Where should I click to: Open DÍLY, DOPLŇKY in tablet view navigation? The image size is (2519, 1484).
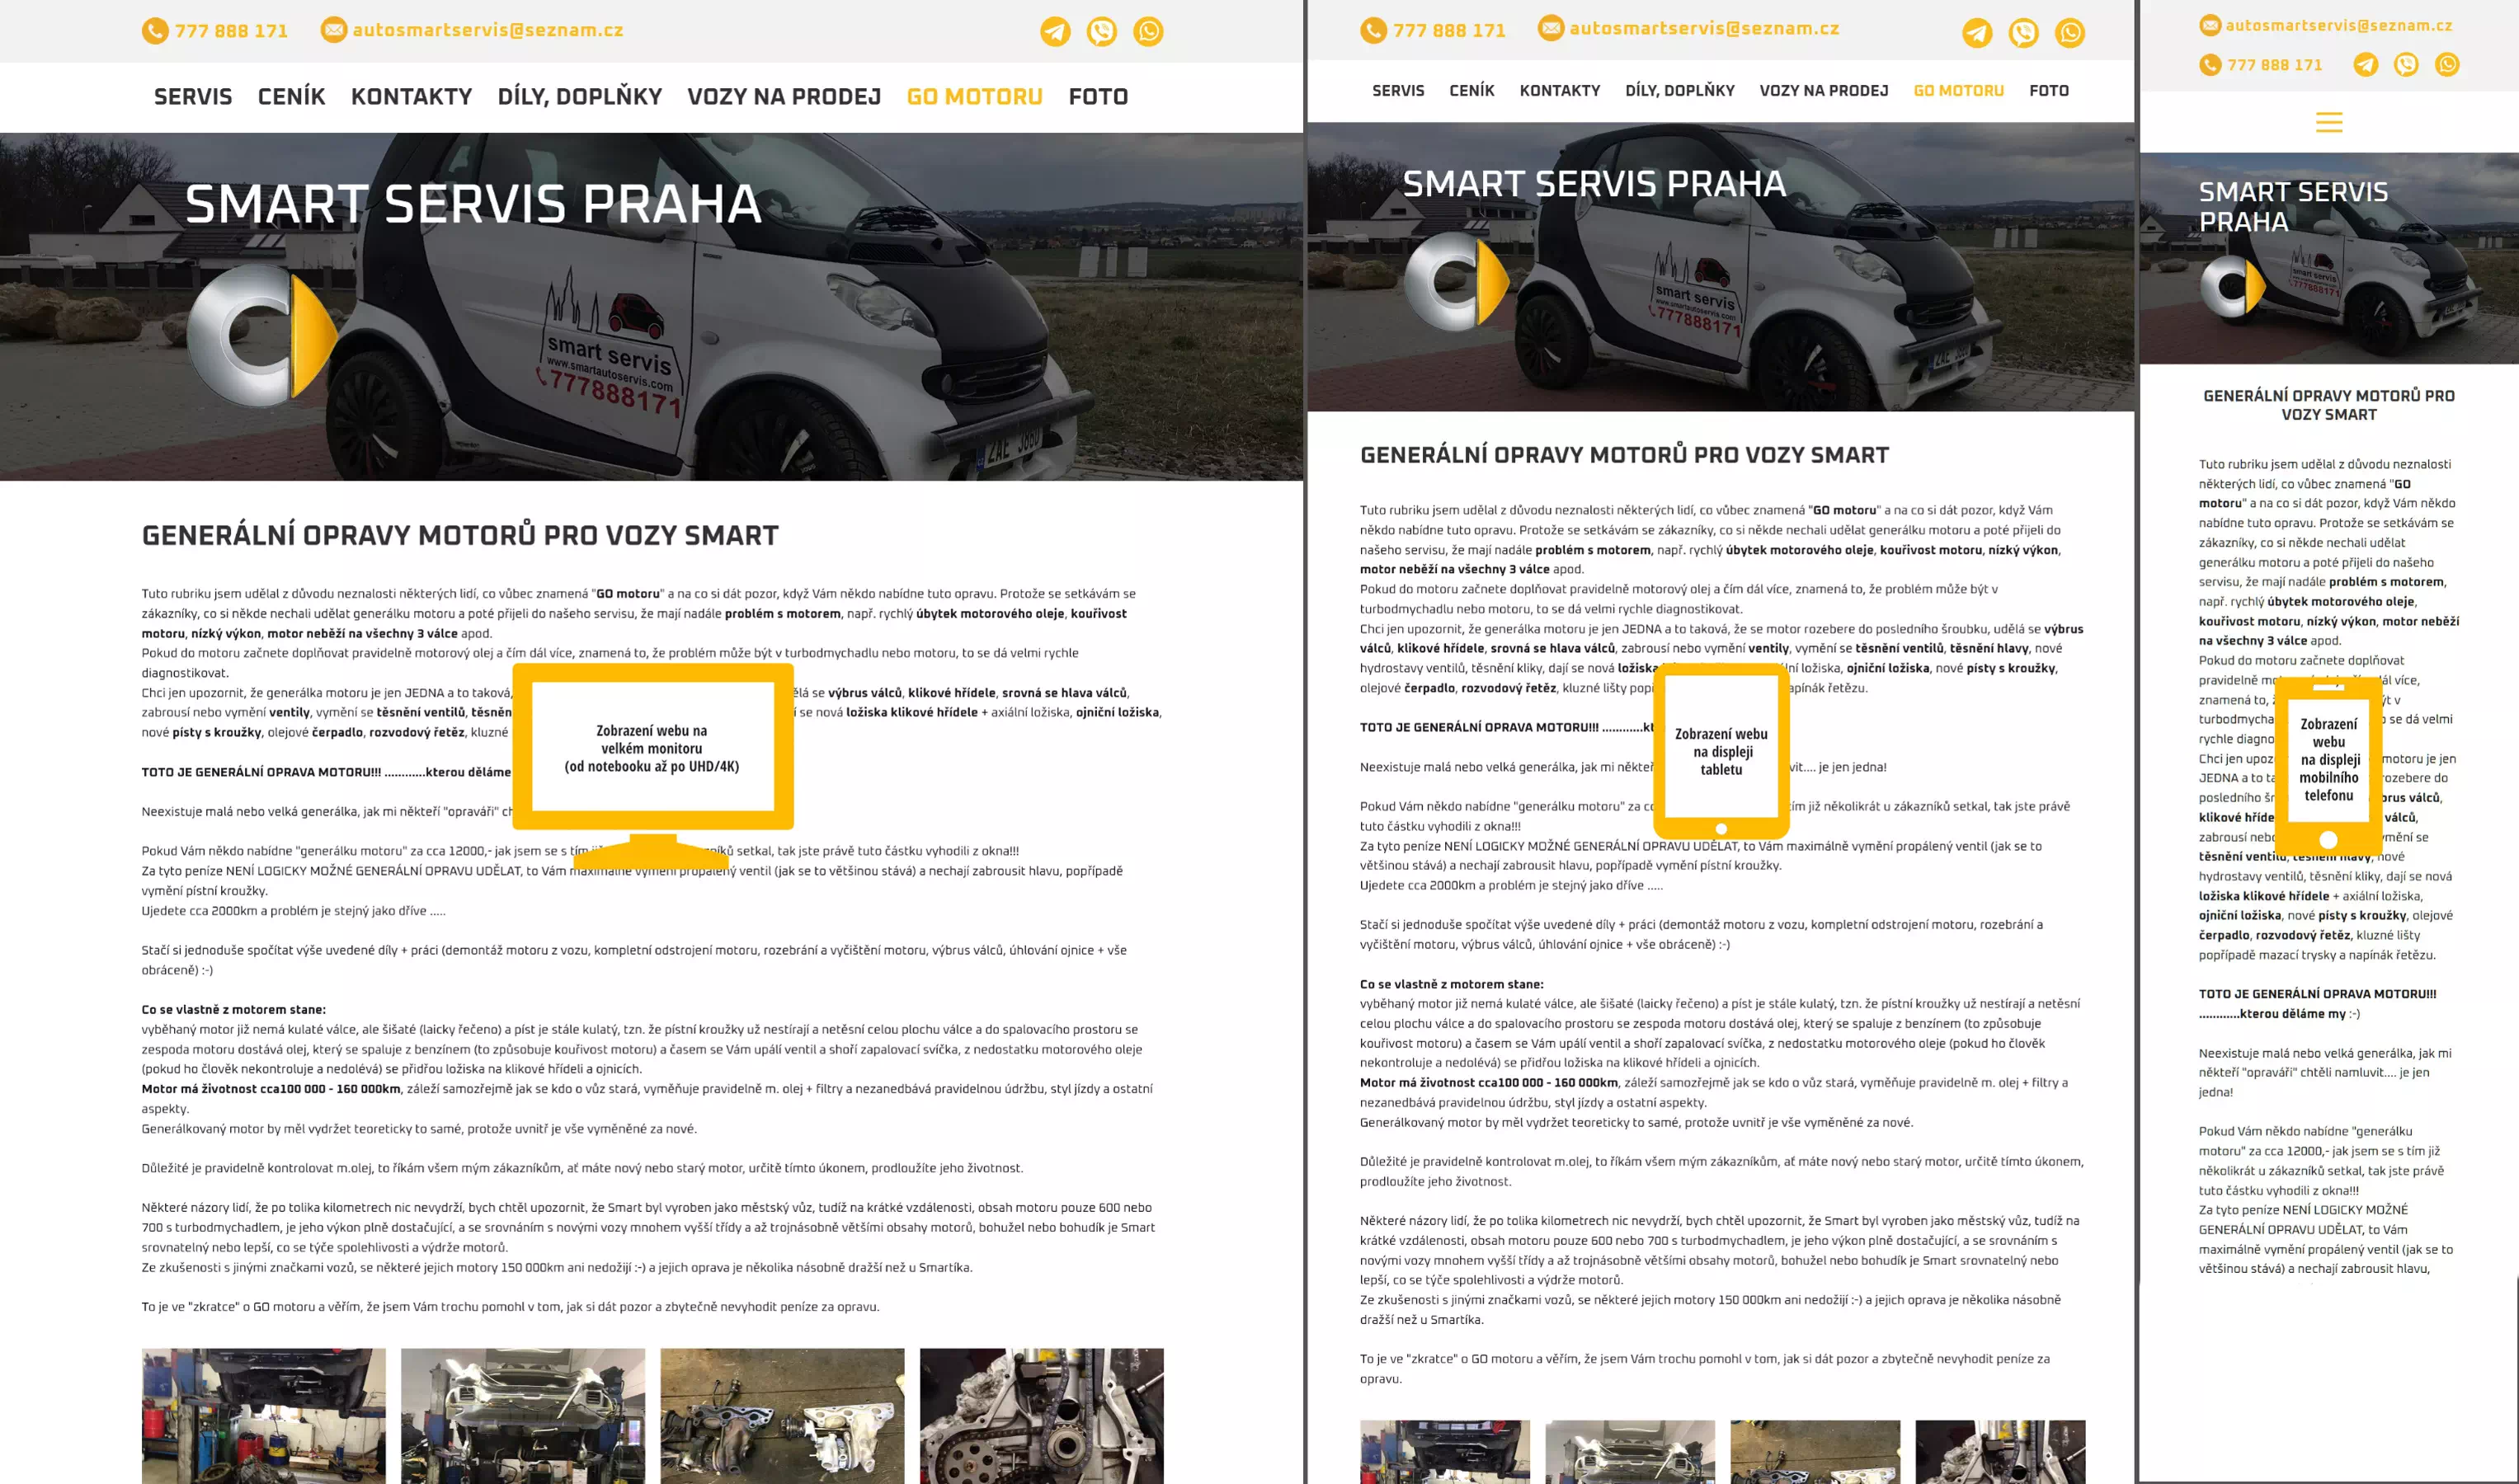pyautogui.click(x=1679, y=91)
